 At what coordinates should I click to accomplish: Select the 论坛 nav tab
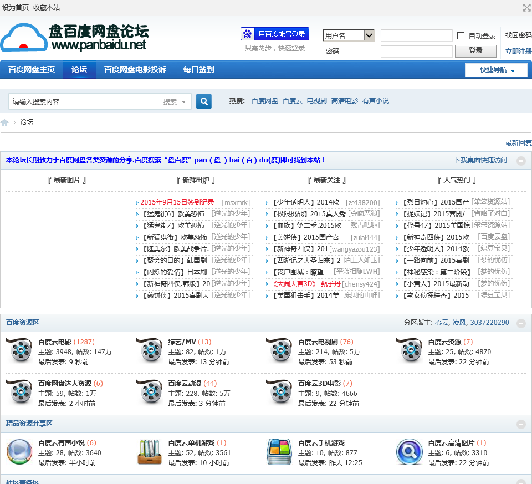click(79, 70)
